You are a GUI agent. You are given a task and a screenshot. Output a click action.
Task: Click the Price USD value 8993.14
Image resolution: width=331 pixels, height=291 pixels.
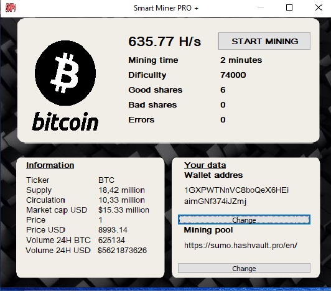(x=113, y=230)
